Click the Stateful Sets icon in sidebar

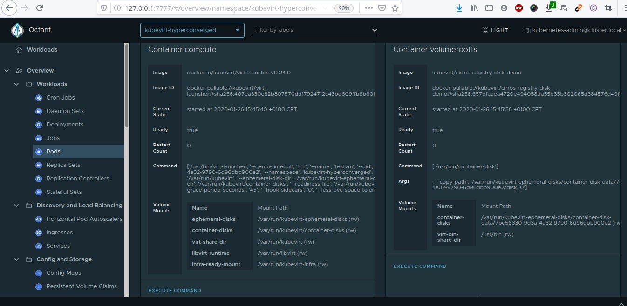pyautogui.click(x=39, y=192)
